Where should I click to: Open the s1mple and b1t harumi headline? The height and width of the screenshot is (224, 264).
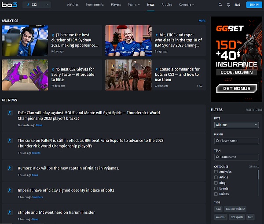56,213
